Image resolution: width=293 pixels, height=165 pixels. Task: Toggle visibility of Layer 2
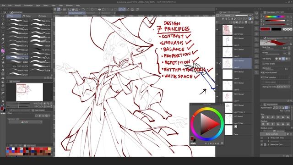coord(217,63)
